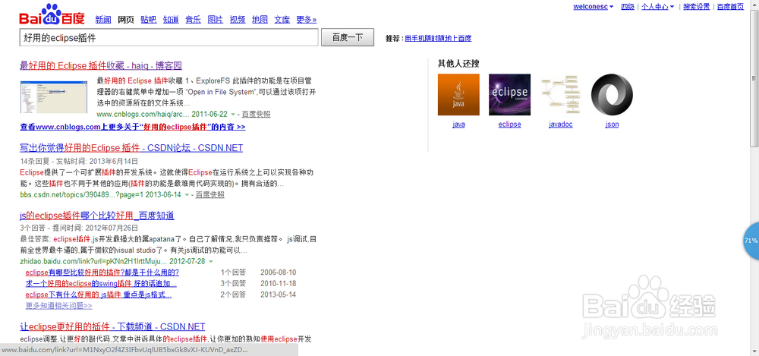The width and height of the screenshot is (759, 356).
Task: Click the java text label under thumbnail
Action: (x=458, y=124)
